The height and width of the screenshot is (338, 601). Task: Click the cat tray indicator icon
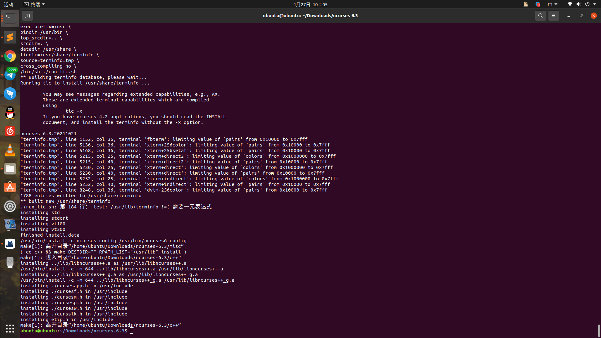pyautogui.click(x=525, y=4)
